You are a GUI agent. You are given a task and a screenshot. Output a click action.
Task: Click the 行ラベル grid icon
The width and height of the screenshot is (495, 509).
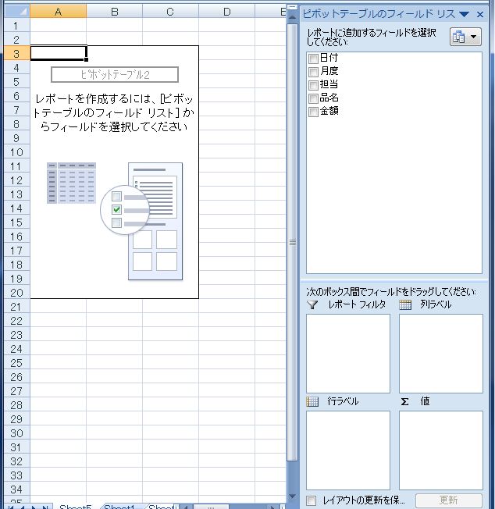coord(313,401)
